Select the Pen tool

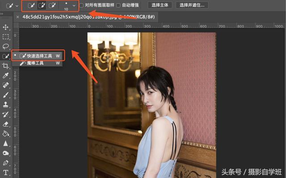pyautogui.click(x=5, y=163)
